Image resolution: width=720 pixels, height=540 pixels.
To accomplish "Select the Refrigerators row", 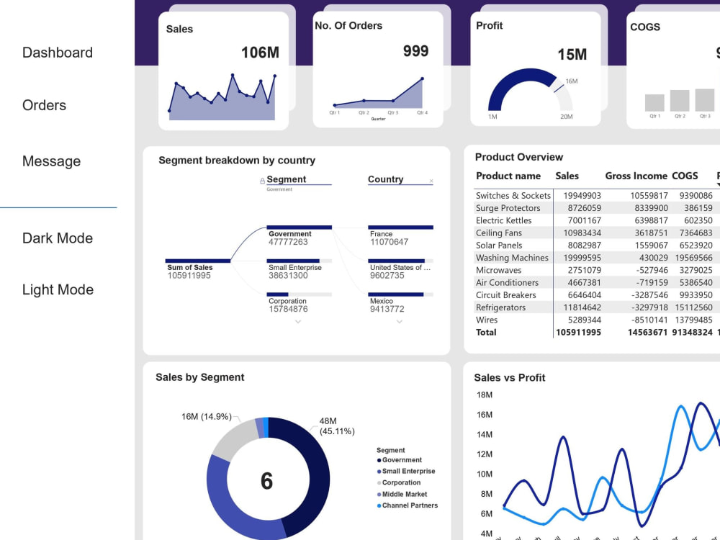I will click(x=597, y=307).
